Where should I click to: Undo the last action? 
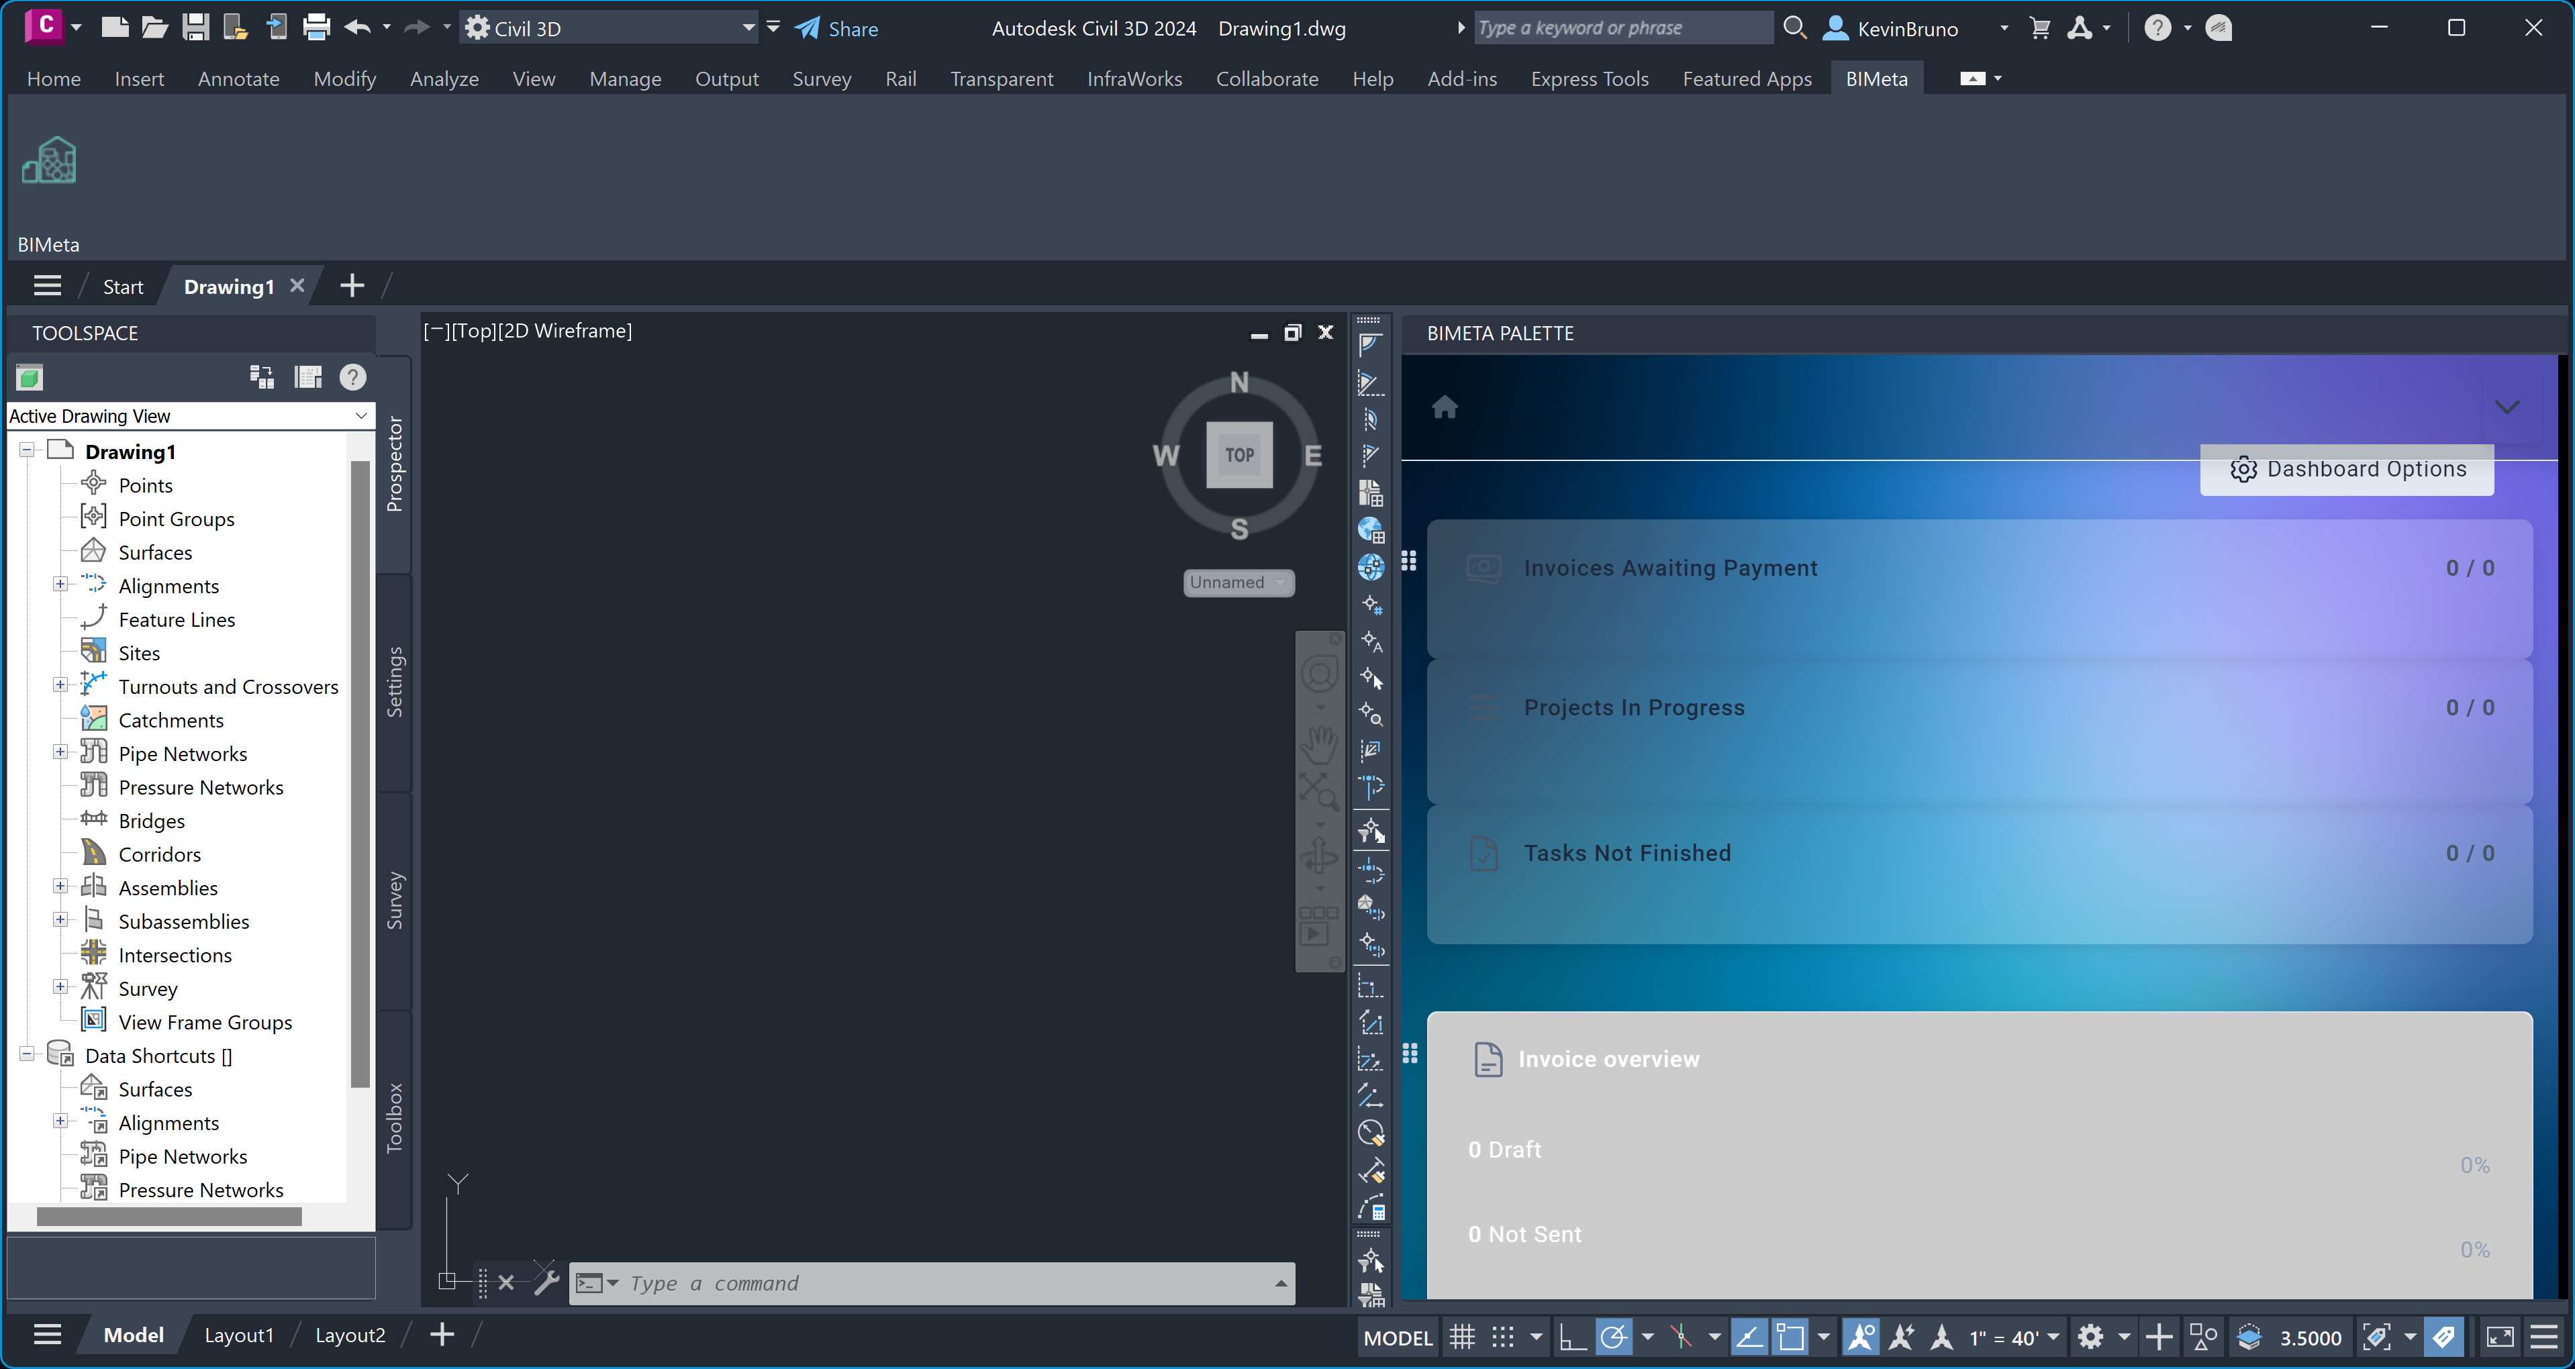[x=357, y=27]
